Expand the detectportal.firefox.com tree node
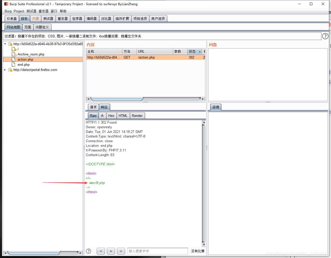Viewport: 331px width, 258px height. pyautogui.click(x=5, y=70)
